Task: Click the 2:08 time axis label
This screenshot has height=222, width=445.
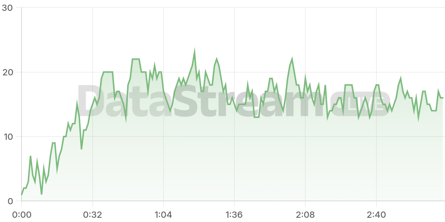Action: [x=305, y=215]
